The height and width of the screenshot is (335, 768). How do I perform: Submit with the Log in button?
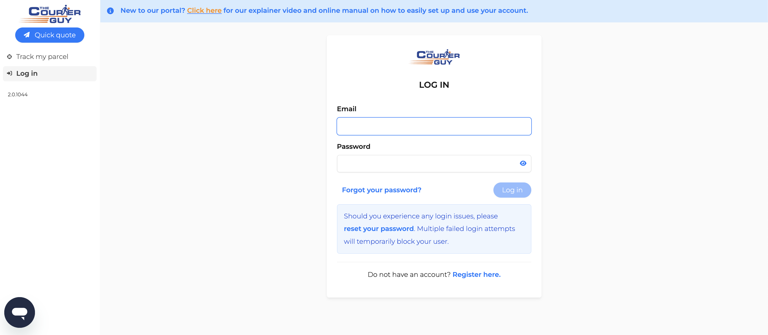pos(512,190)
